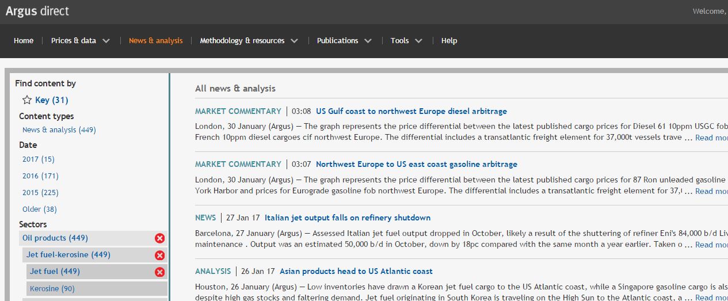728x301 pixels.
Task: Read Italian jet output falls article
Action: point(347,218)
